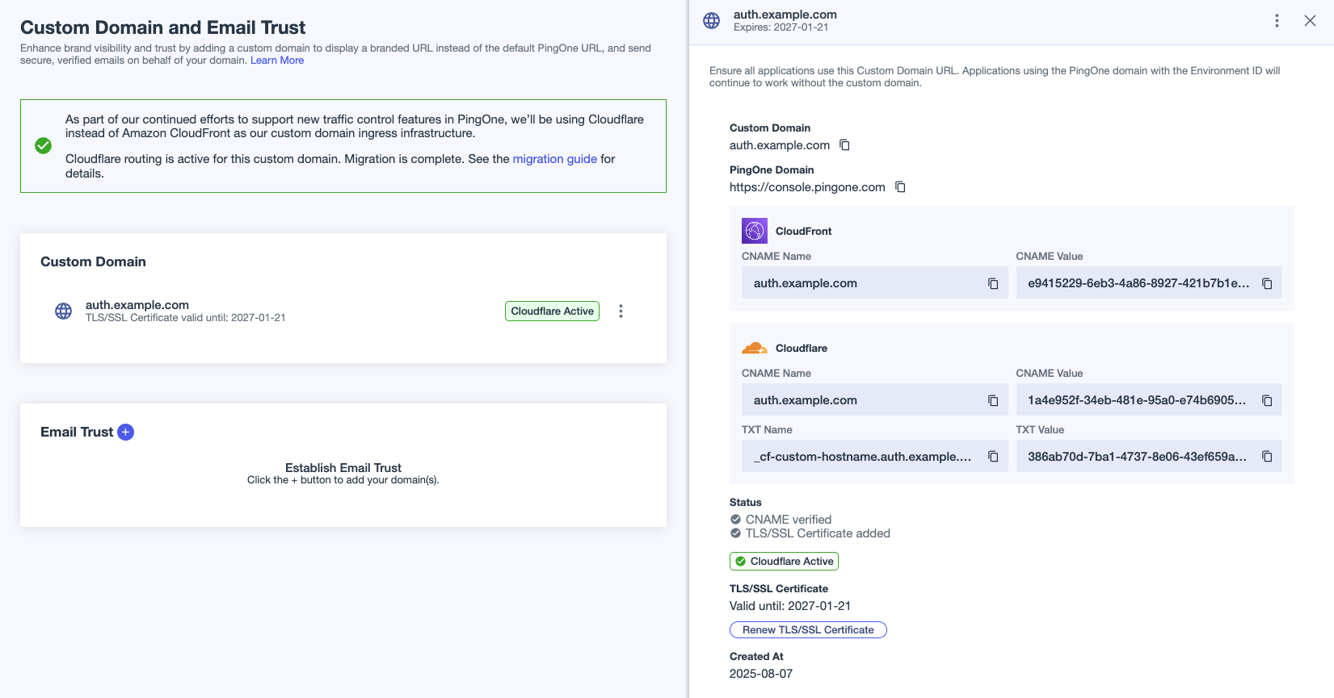
Task: Click the green checkmark in migration notice
Action: tap(44, 146)
